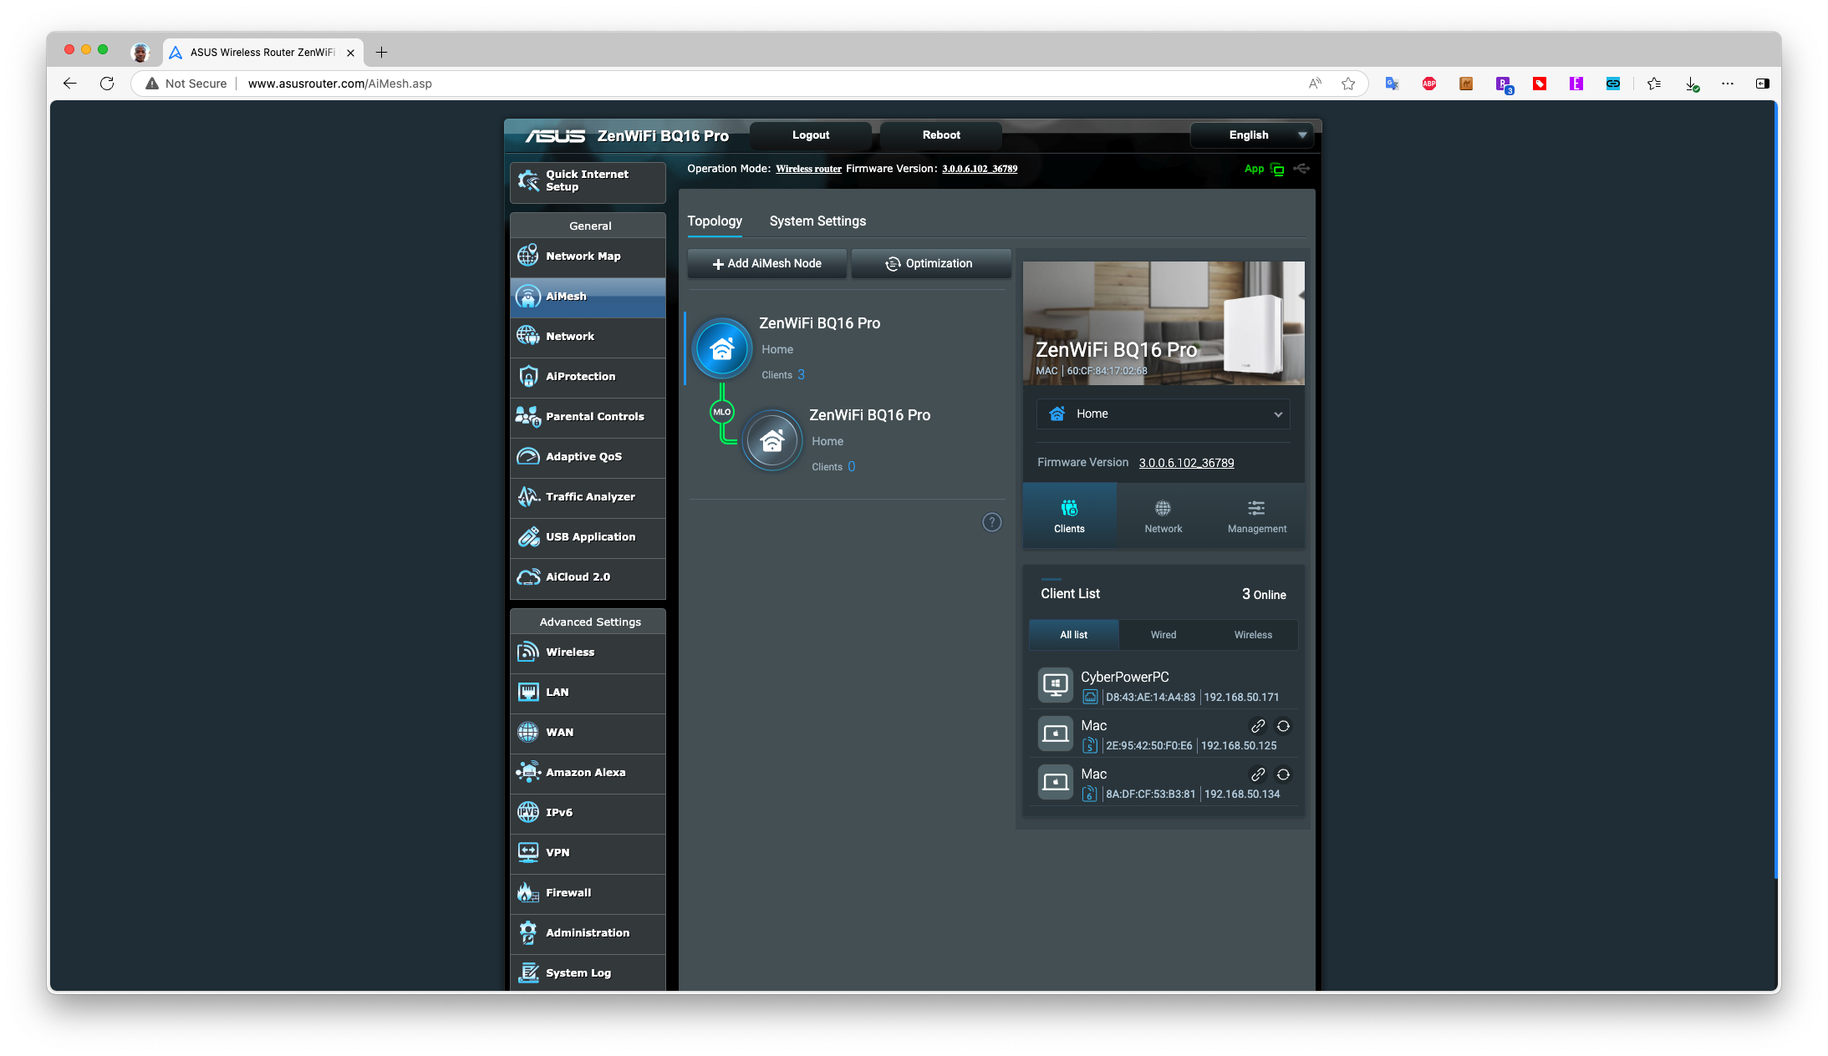Switch to System Settings tab
Image resolution: width=1828 pixels, height=1056 pixels.
[817, 220]
